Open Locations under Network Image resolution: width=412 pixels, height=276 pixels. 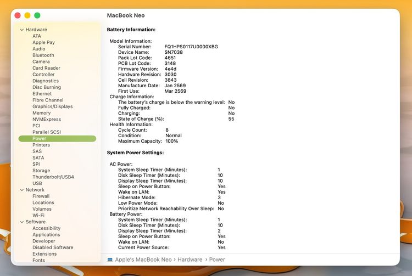point(43,202)
